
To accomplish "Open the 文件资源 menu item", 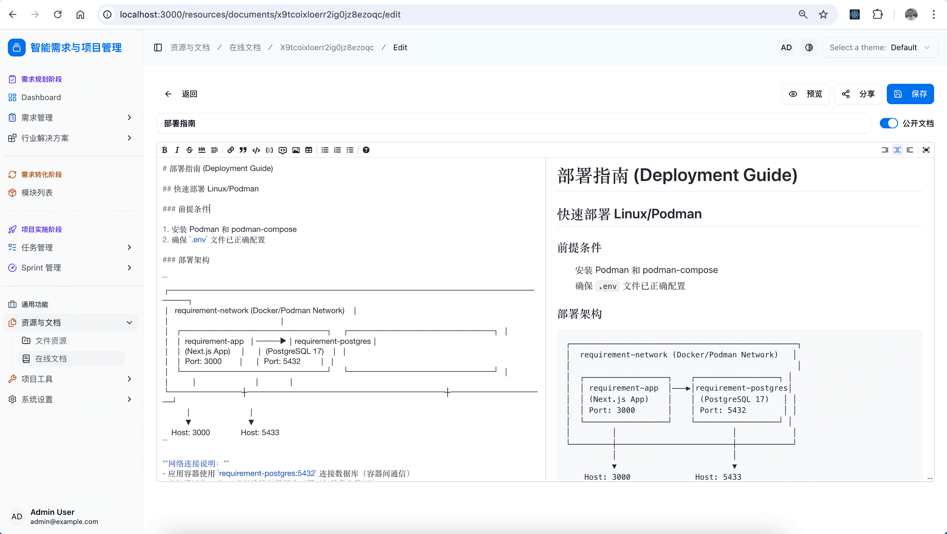I will point(51,341).
